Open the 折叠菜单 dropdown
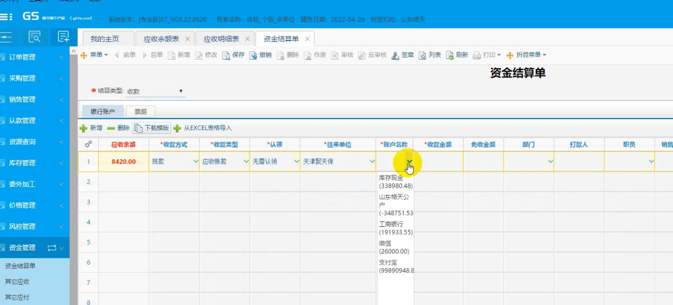 pyautogui.click(x=526, y=55)
